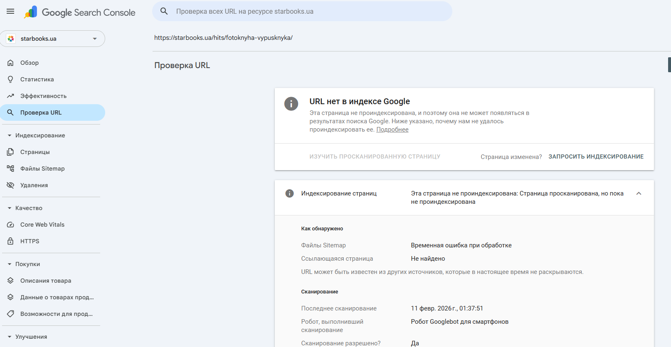Click the Как обнаружено subheading
The image size is (671, 347).
pyautogui.click(x=322, y=229)
